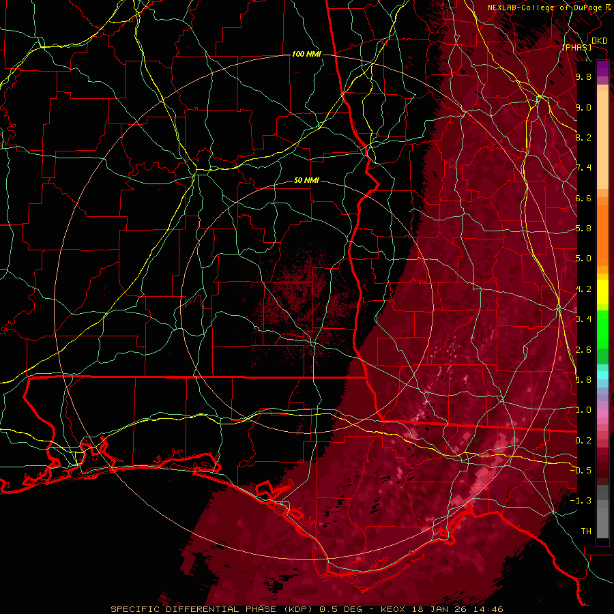Click the 7.4 scale value
The width and height of the screenshot is (614, 614).
(x=583, y=168)
